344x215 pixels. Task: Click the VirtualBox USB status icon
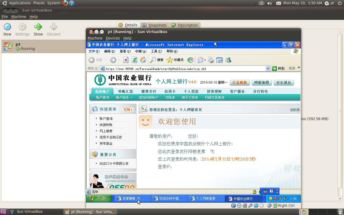pos(250,206)
